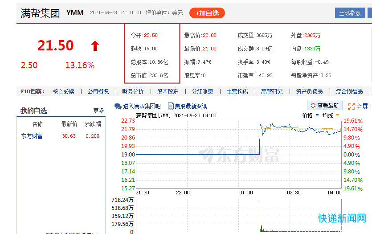
Task: Open the 高管研究 link
Action: coord(272,92)
